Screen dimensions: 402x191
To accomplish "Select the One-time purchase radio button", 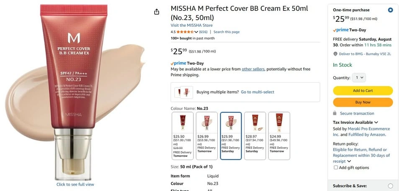I will [x=390, y=10].
